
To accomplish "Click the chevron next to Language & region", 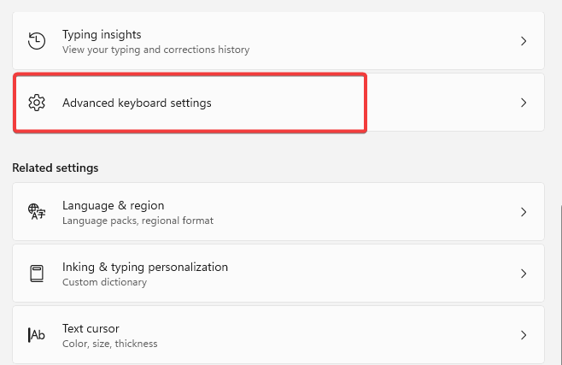I will point(524,212).
